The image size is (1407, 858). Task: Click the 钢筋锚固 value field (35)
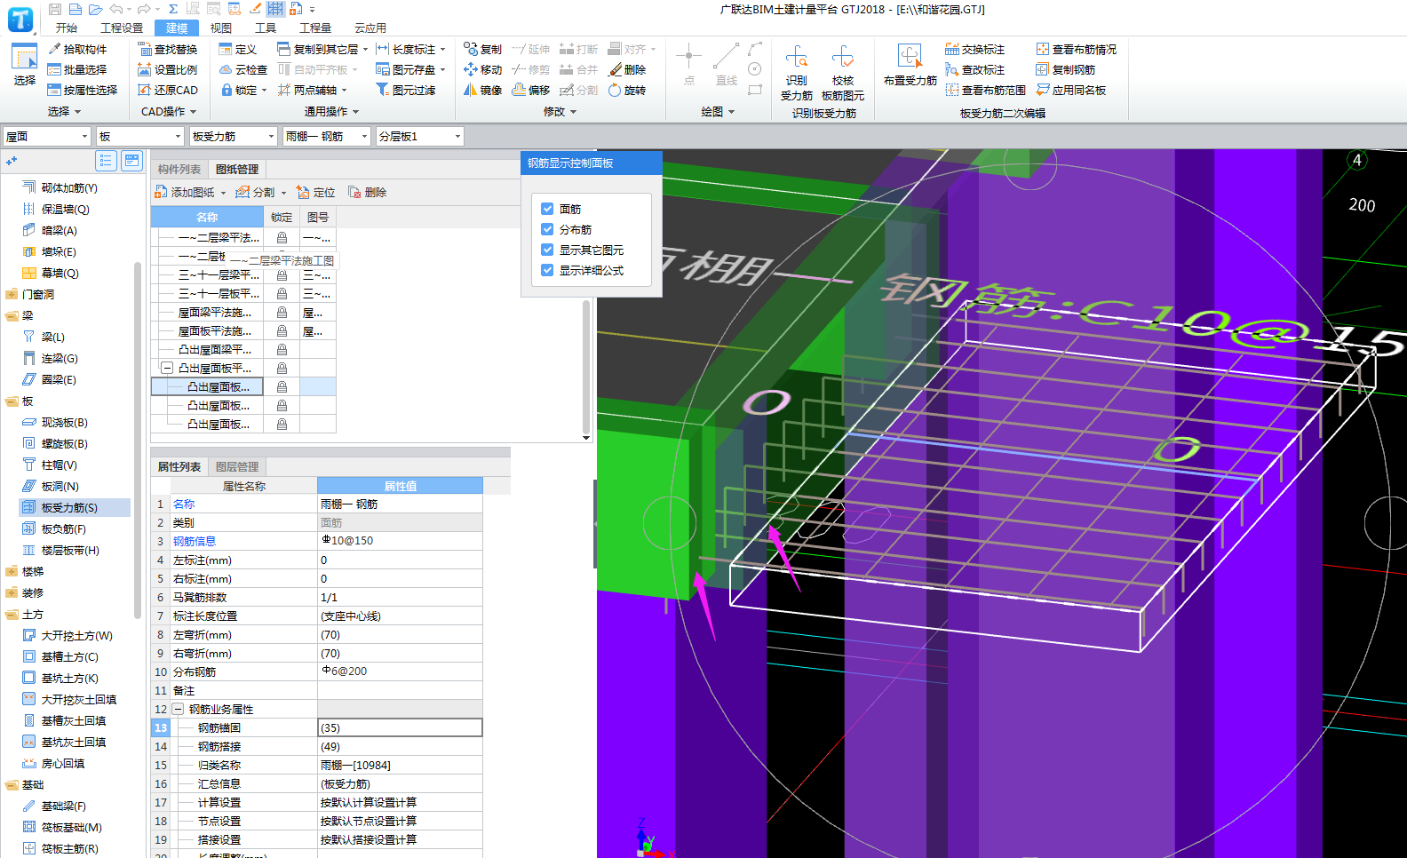click(401, 728)
